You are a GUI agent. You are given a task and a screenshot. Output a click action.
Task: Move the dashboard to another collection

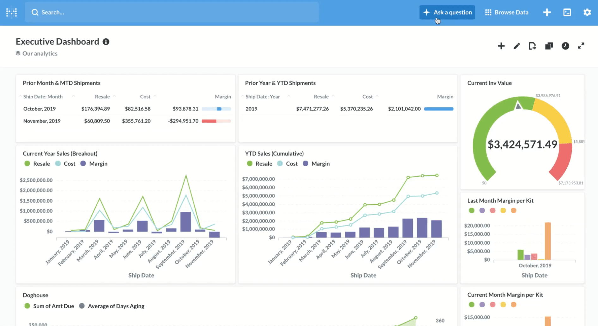pyautogui.click(x=532, y=46)
